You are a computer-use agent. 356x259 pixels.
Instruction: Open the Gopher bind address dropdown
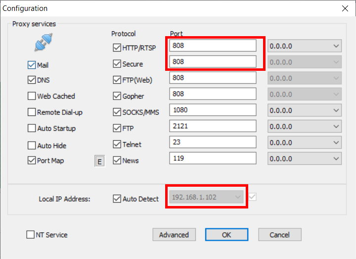pyautogui.click(x=305, y=94)
